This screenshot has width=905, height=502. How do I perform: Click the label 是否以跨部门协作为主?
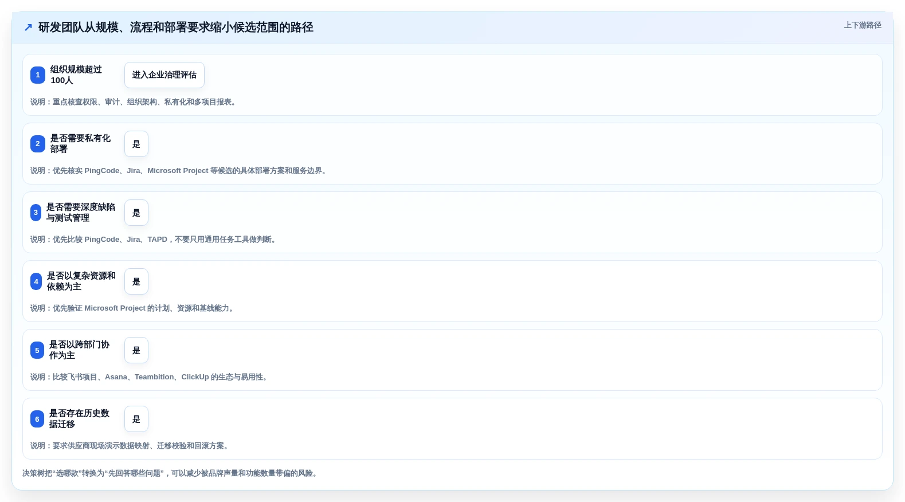click(x=79, y=350)
